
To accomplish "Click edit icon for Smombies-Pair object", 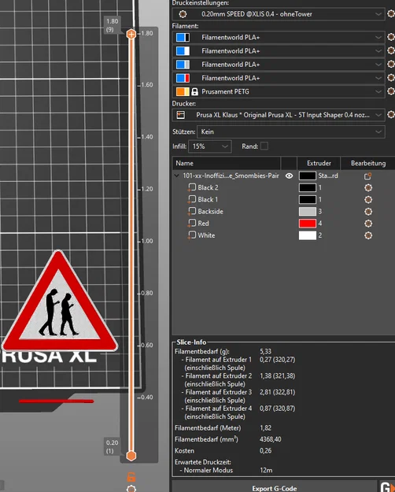I will click(x=367, y=176).
